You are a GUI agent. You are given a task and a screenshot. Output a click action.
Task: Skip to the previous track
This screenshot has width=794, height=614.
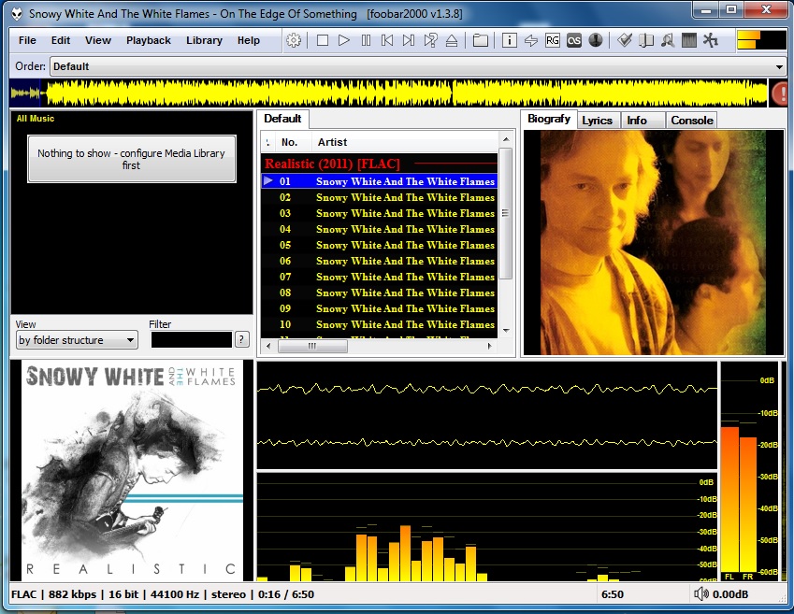click(387, 40)
